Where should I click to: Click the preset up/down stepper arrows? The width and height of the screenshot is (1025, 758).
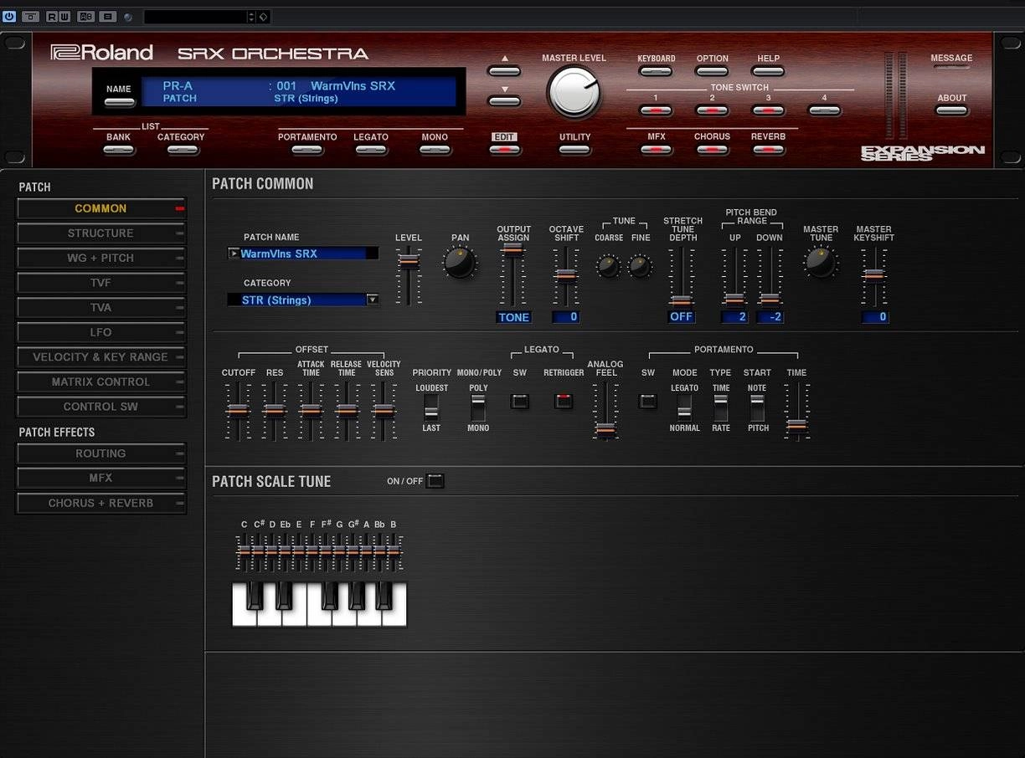pos(251,17)
